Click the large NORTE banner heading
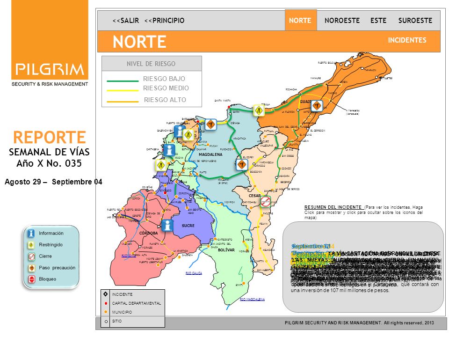This screenshot has height=337, width=449. [139, 42]
